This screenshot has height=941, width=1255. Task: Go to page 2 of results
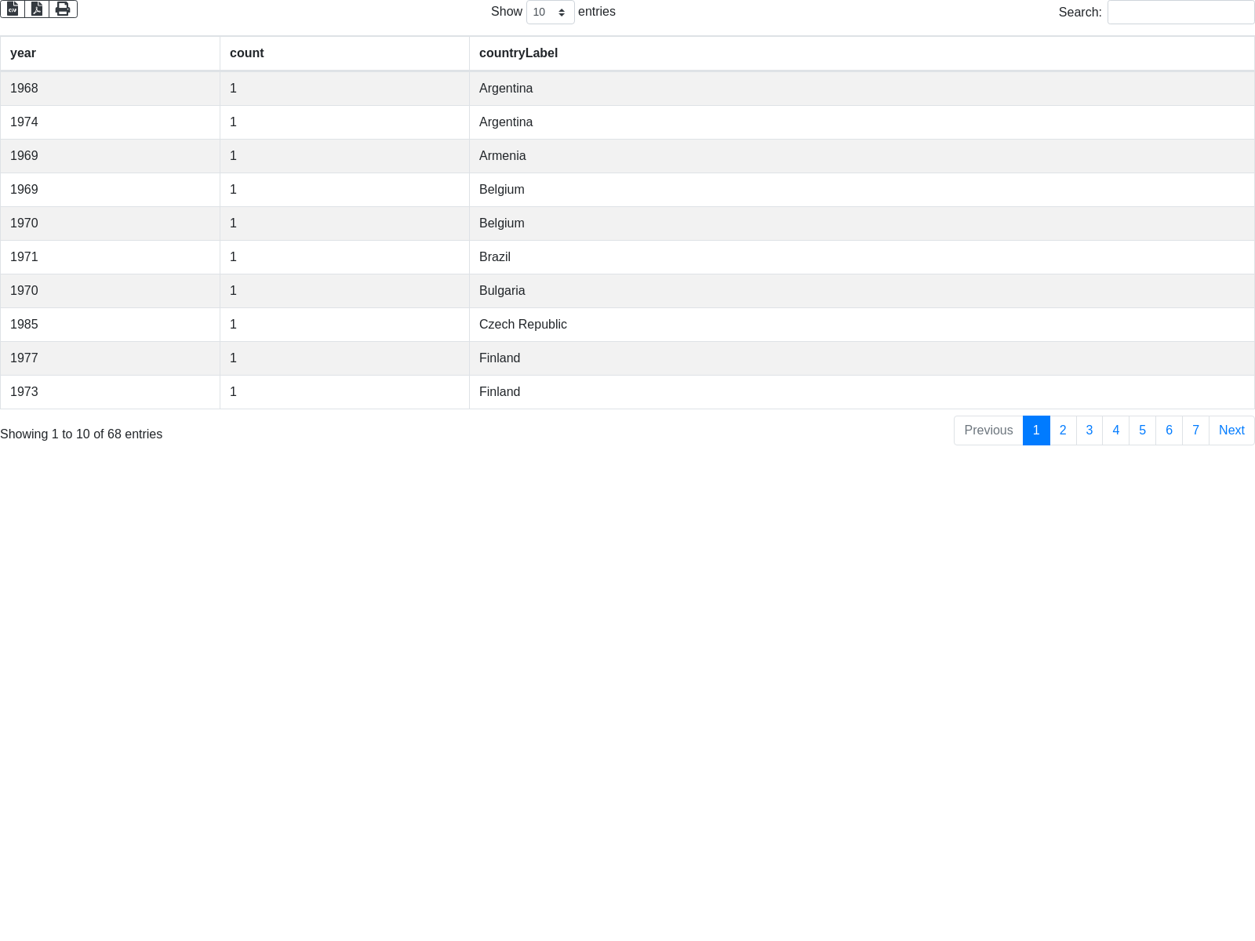pyautogui.click(x=1063, y=431)
